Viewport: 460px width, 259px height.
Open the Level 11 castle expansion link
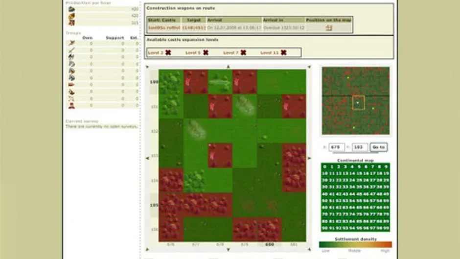tap(269, 53)
